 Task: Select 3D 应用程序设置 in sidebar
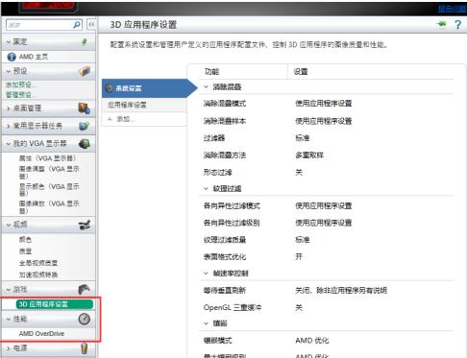pos(55,304)
